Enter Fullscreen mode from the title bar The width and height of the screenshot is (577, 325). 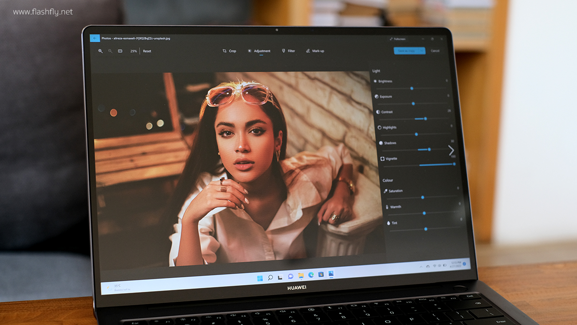pyautogui.click(x=397, y=39)
